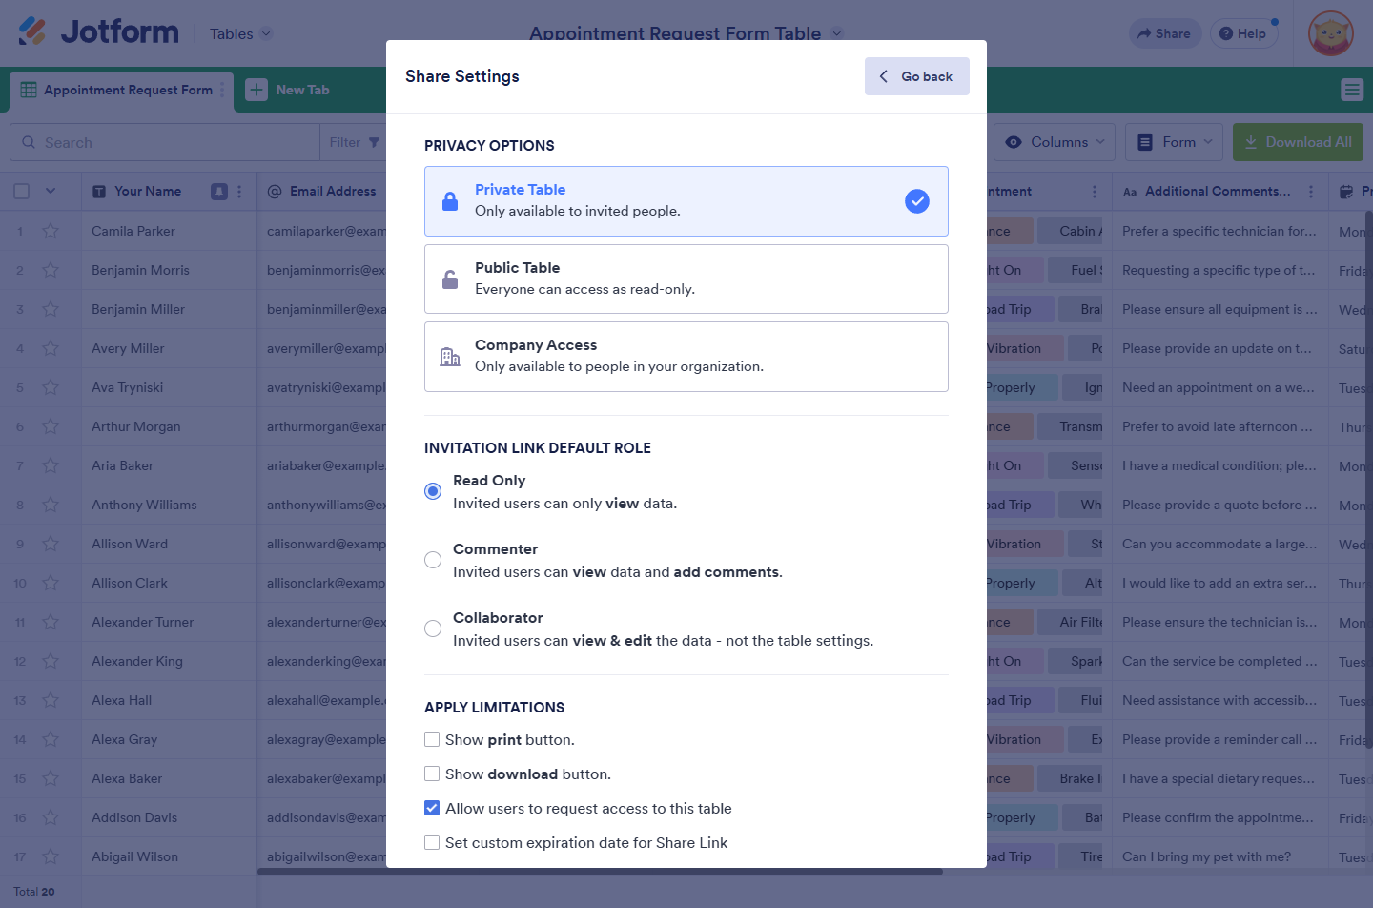Select the Commenter role radio button
This screenshot has height=908, width=1373.
point(433,560)
